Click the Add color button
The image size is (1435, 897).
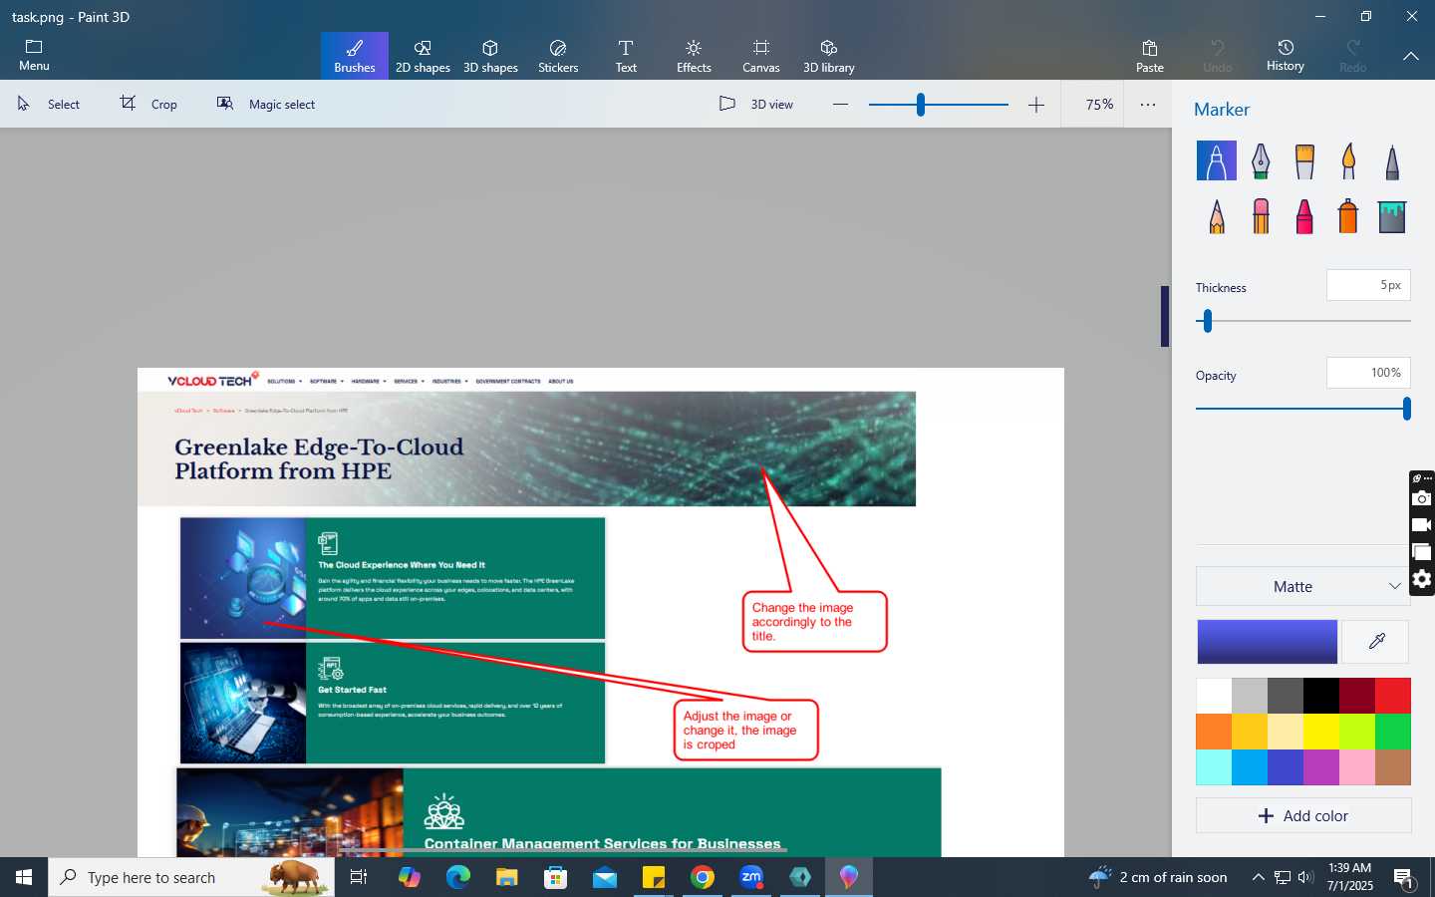pos(1303,815)
